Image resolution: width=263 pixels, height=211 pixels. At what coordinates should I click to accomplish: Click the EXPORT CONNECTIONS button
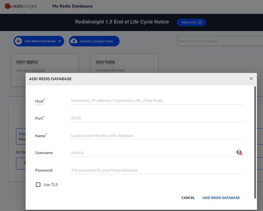[x=94, y=41]
